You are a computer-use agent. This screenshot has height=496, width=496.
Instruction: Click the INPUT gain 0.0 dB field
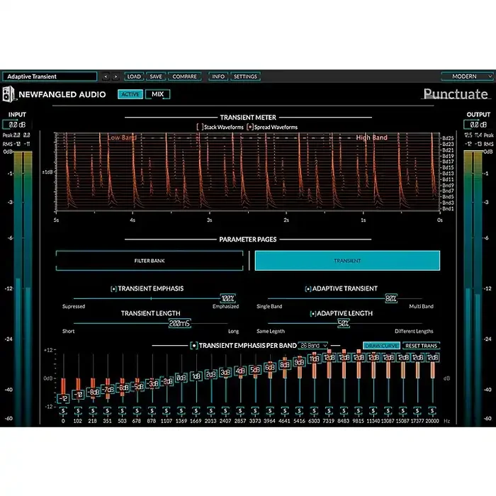(17, 125)
